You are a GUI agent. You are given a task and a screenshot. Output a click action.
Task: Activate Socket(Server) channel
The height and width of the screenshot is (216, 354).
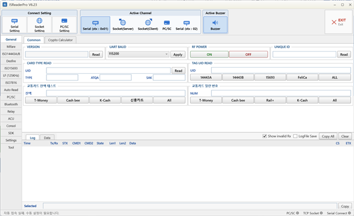point(123,25)
